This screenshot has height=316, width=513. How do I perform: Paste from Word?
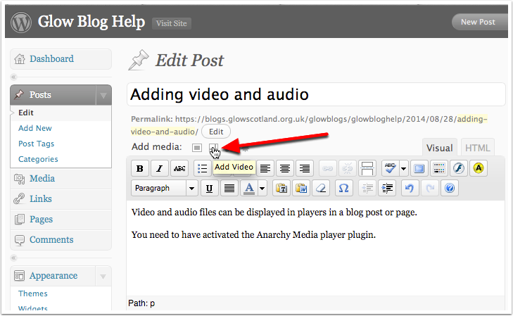click(x=301, y=188)
